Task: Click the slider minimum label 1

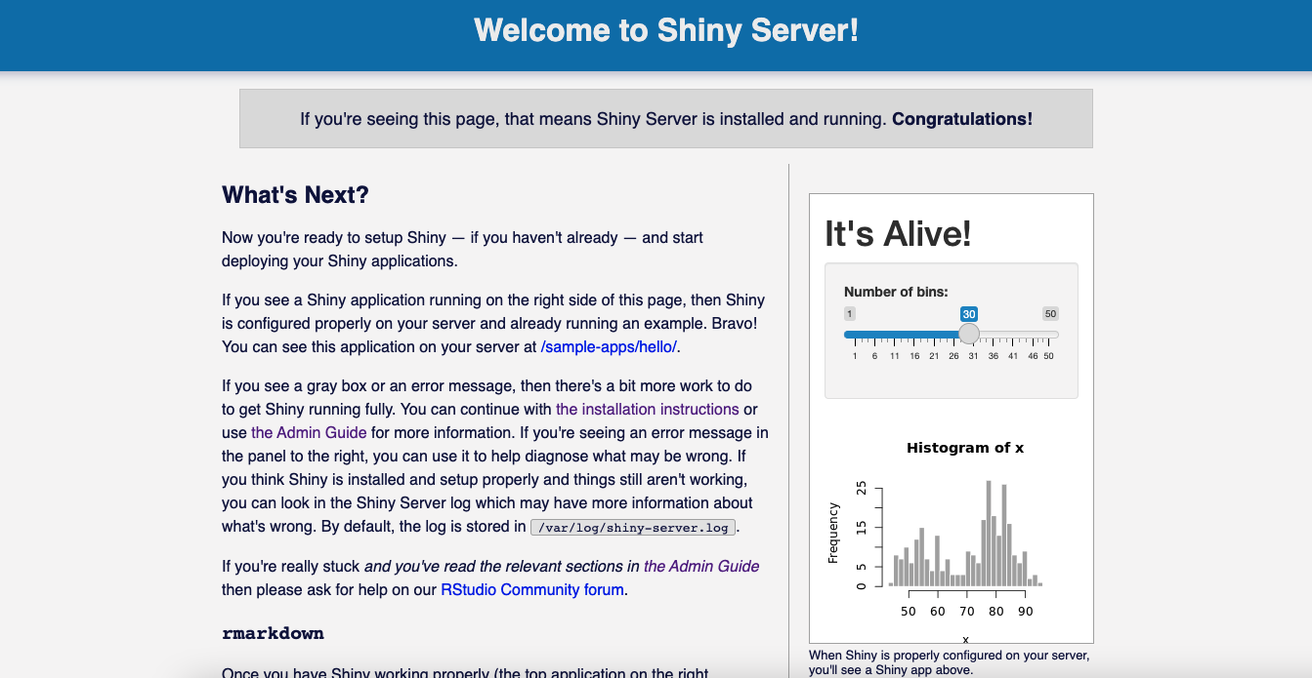Action: [850, 314]
